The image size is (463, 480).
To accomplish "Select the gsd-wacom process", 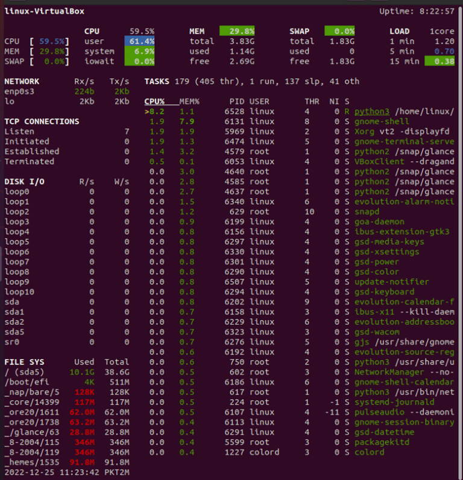I will pos(377,332).
